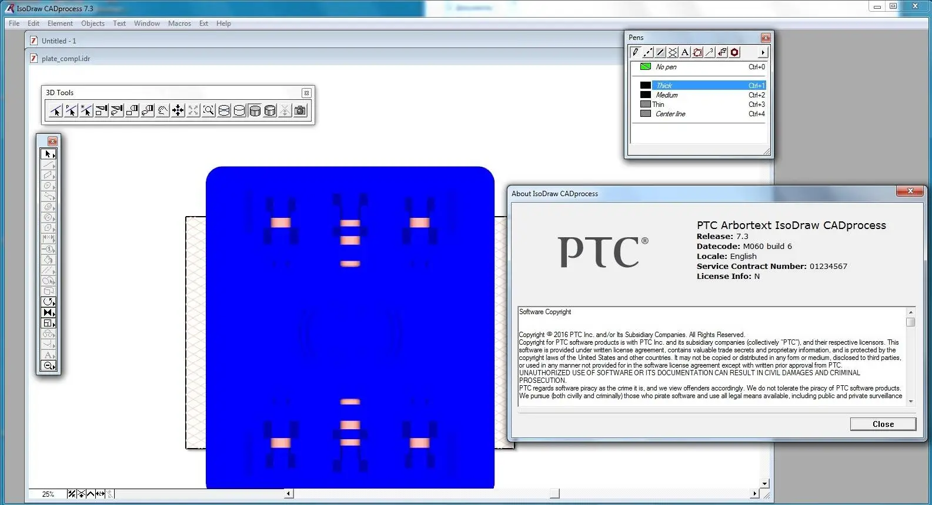The height and width of the screenshot is (505, 932).
Task: Click the 25% zoom level field
Action: pyautogui.click(x=48, y=494)
